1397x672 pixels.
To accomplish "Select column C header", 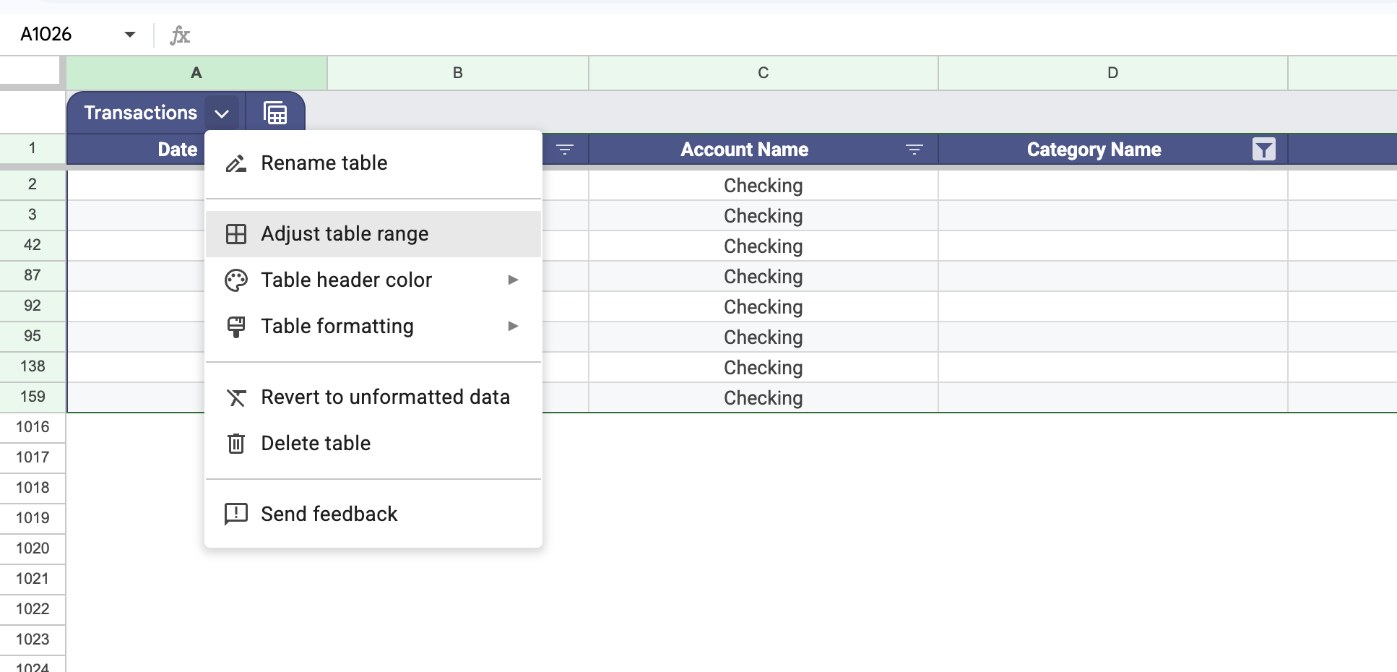I will click(x=764, y=73).
